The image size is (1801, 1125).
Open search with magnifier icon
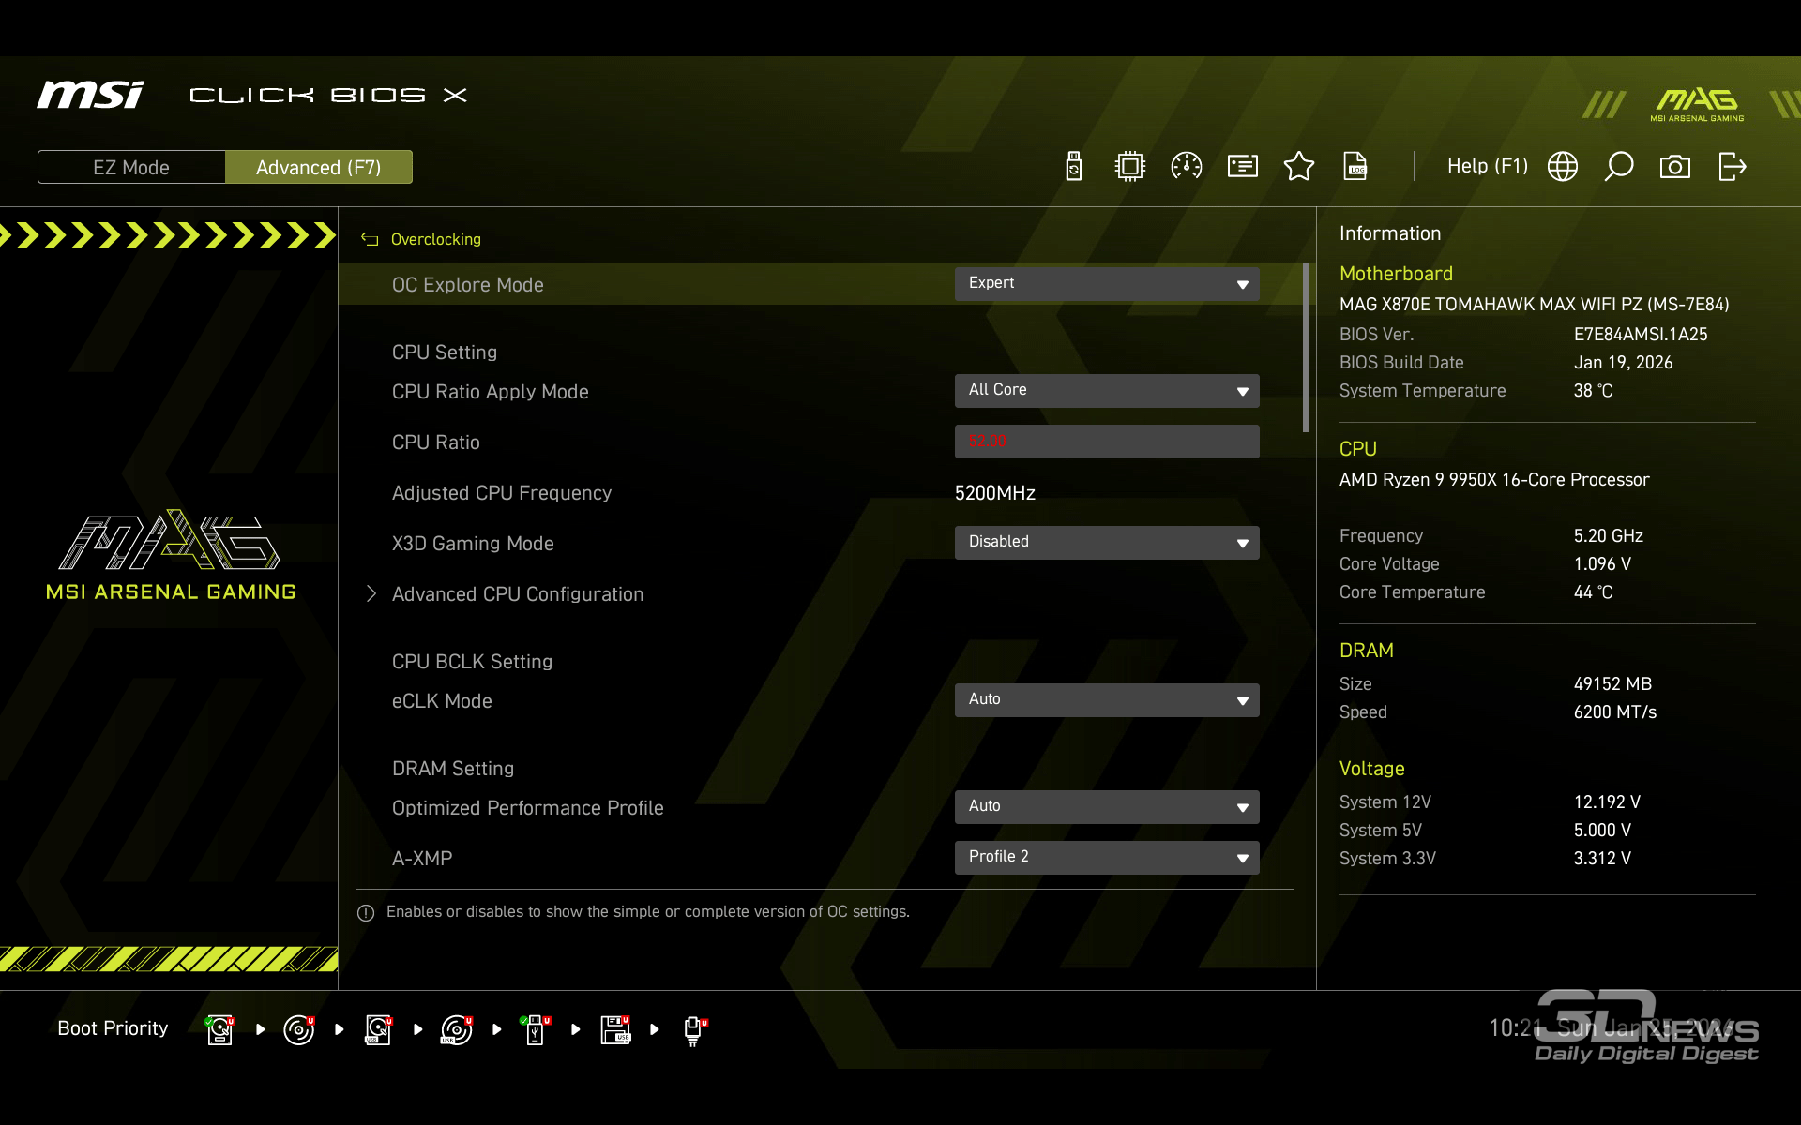[x=1619, y=167]
